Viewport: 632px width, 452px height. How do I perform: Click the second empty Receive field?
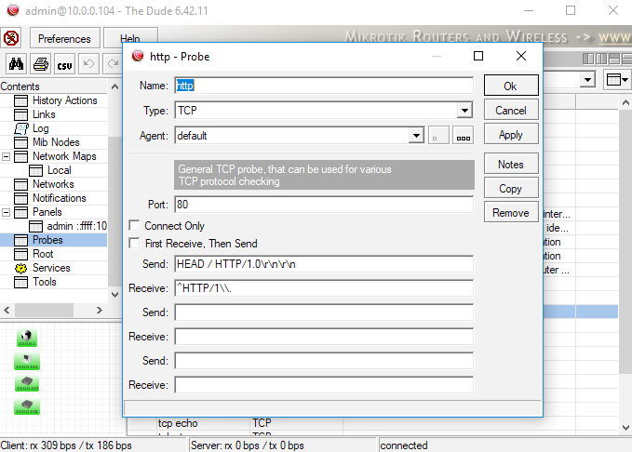click(324, 337)
